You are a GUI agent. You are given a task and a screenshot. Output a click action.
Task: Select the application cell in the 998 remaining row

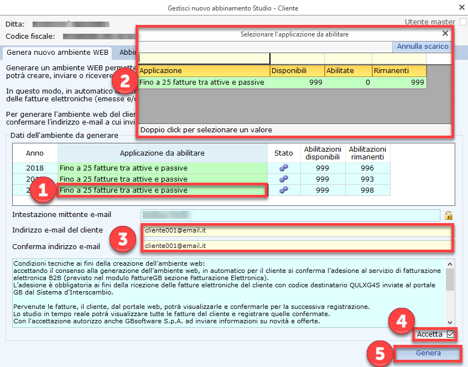point(163,190)
